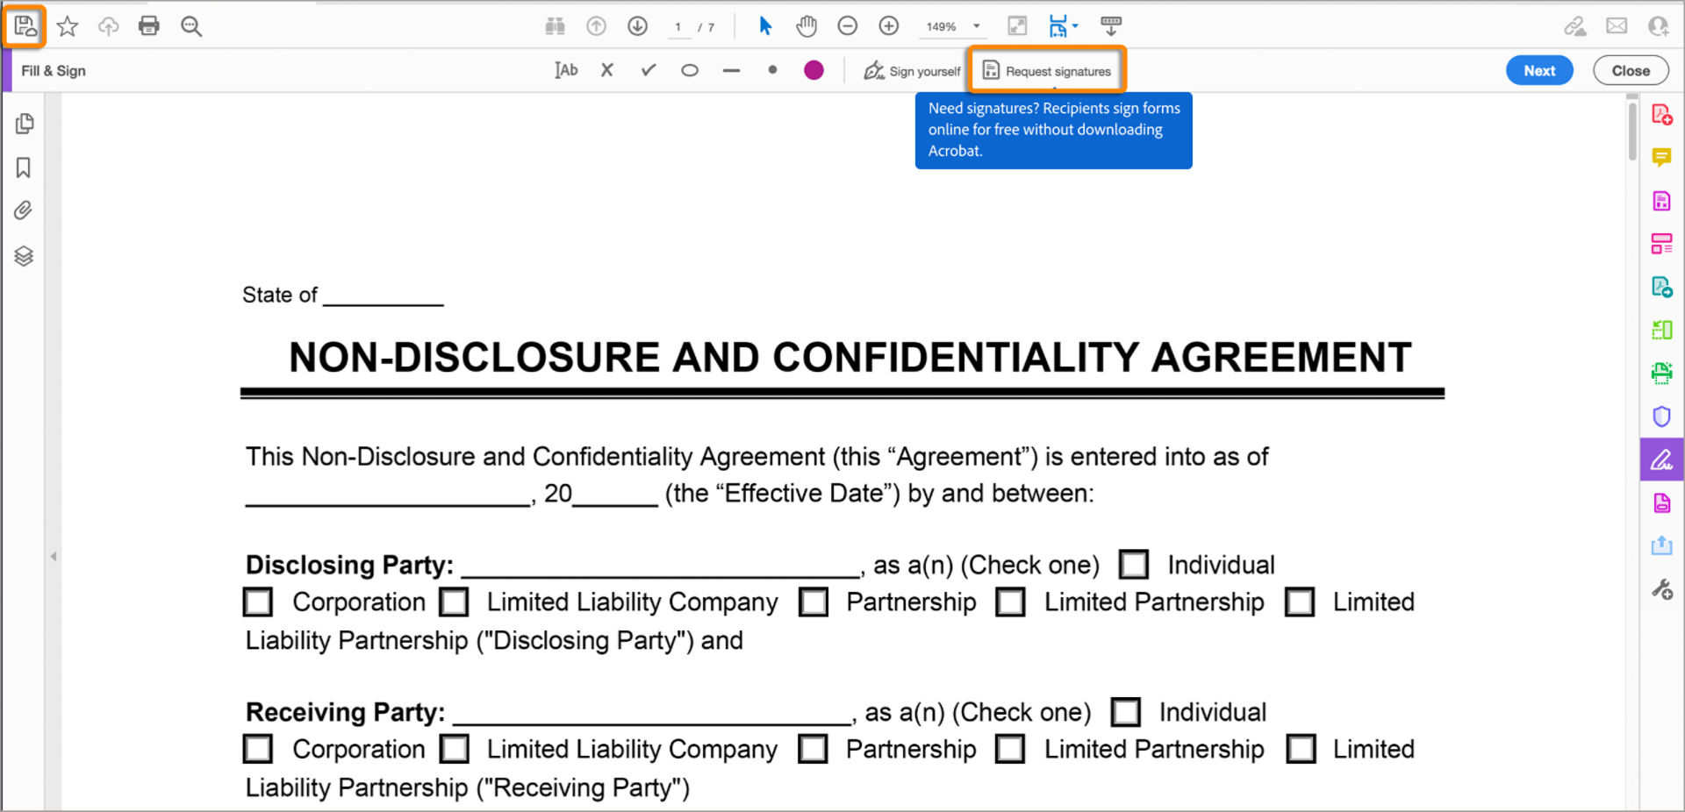Close the Fill & Sign mode
The image size is (1685, 812).
[1630, 70]
